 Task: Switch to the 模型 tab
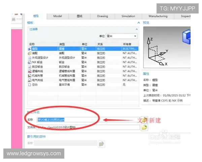pyautogui.click(x=36, y=16)
